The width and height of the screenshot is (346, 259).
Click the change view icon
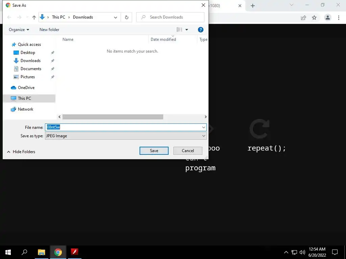click(179, 30)
